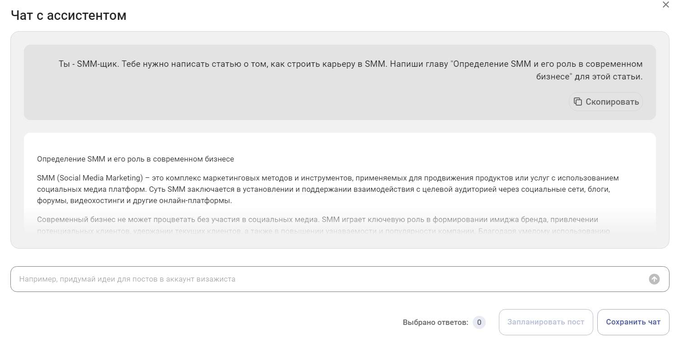Click the Скопировать copy button
This screenshot has width=679, height=338.
tap(605, 102)
